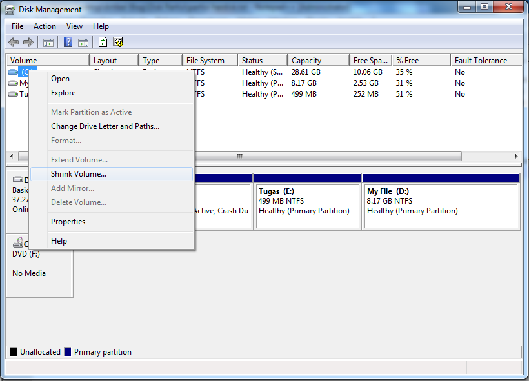Open Help using the blue question mark icon
Screen dimensions: 529x381
68,41
